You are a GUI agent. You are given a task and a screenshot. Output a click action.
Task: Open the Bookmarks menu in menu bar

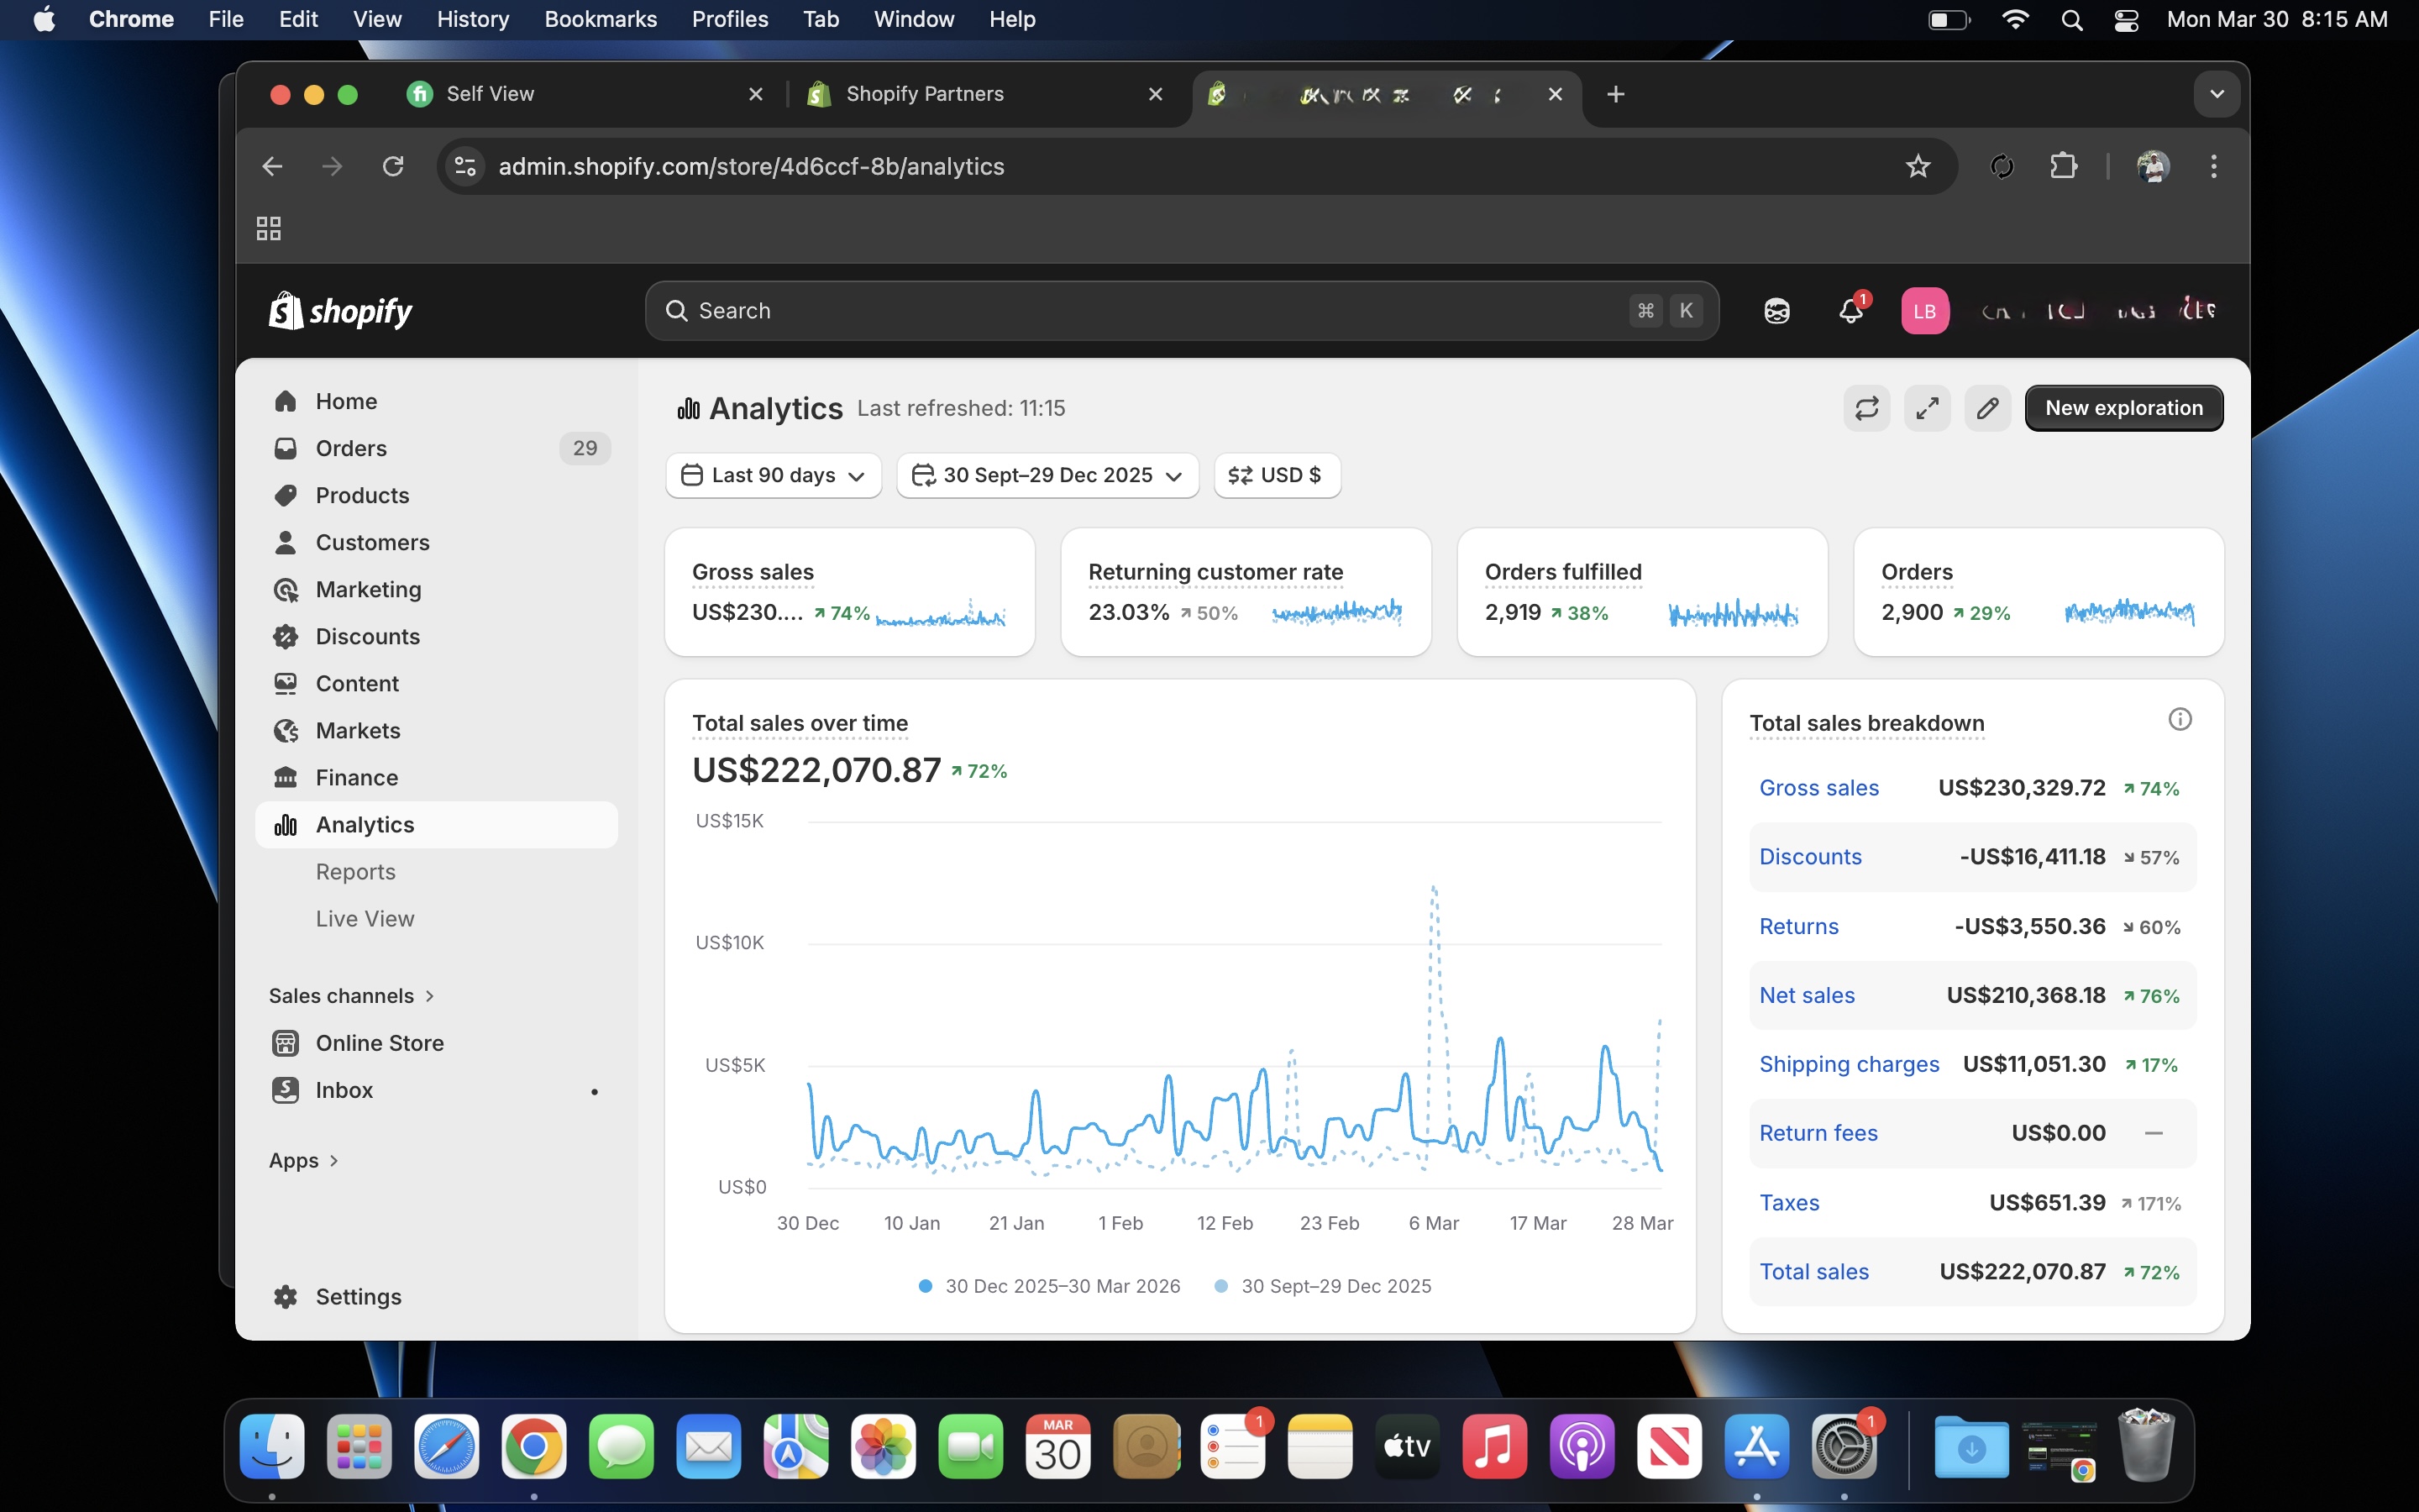click(600, 19)
